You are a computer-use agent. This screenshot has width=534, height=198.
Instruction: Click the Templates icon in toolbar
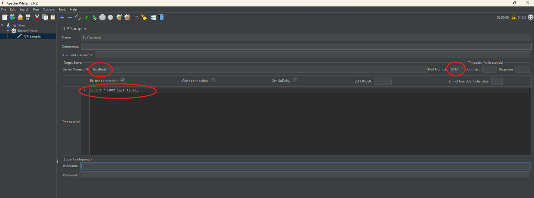(12, 17)
